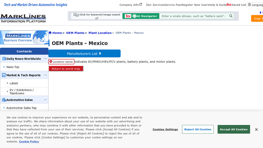Collapse the Automotive Sales section
The width and height of the screenshot is (263, 148).
[45, 100]
